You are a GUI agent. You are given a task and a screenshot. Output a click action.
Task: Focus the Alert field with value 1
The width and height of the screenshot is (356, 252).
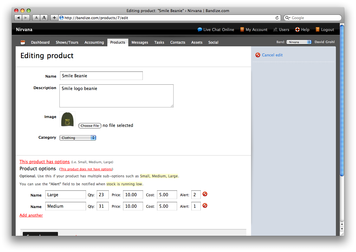coord(196,206)
